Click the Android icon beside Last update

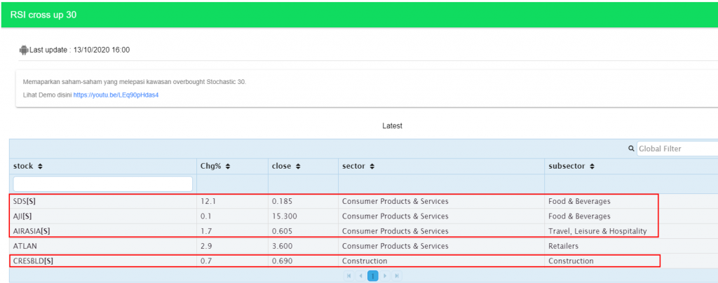(x=24, y=50)
